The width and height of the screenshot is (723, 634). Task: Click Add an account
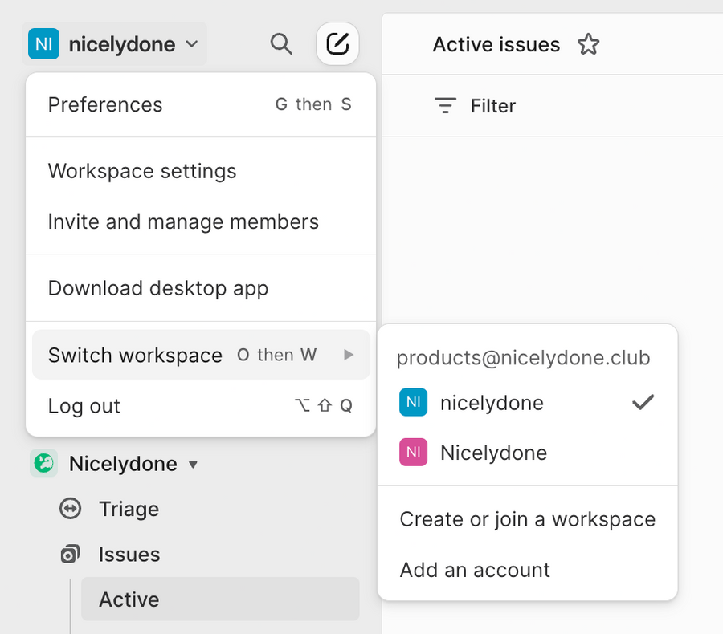pyautogui.click(x=474, y=570)
